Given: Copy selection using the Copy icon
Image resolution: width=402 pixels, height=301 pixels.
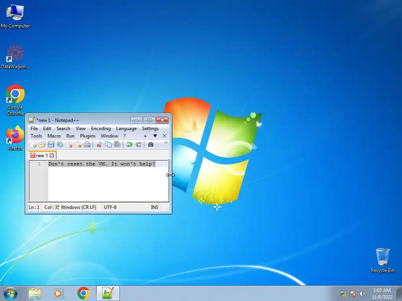Looking at the screenshot, I should coord(108,144).
